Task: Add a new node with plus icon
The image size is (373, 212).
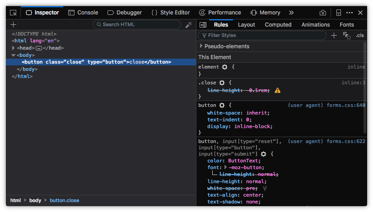Action: tap(13, 25)
